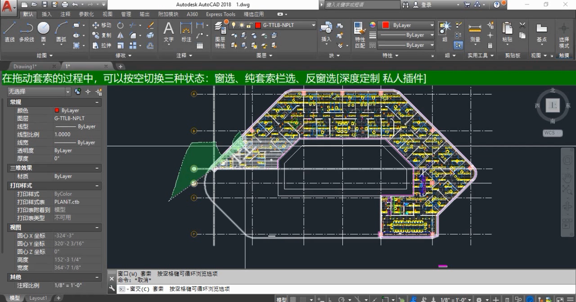Toggle grid display in status bar
Image resolution: width=576 pixels, height=302 pixels.
tap(293, 299)
